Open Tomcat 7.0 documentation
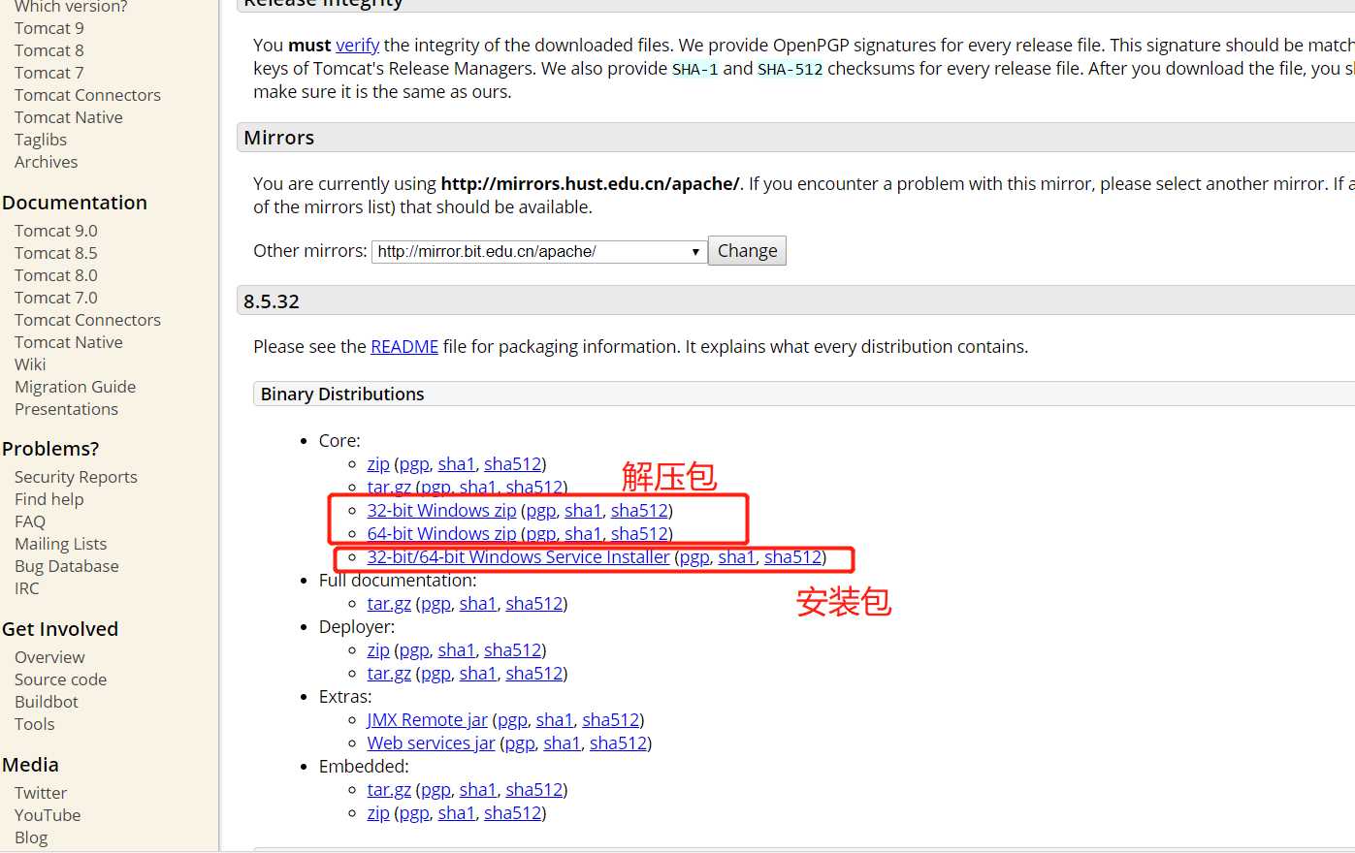Image resolution: width=1355 pixels, height=853 pixels. [x=55, y=298]
